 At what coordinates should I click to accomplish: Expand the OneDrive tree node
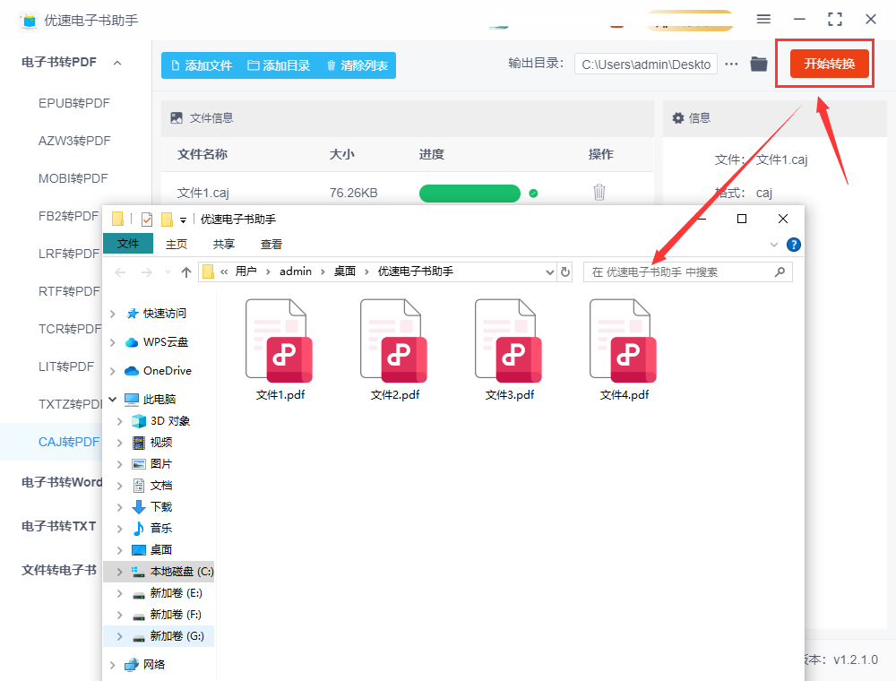pyautogui.click(x=113, y=371)
